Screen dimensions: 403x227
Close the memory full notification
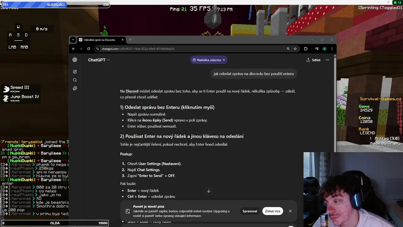[290, 211]
